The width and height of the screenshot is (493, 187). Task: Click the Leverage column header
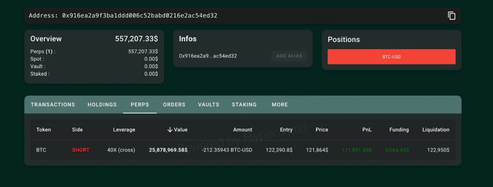124,129
